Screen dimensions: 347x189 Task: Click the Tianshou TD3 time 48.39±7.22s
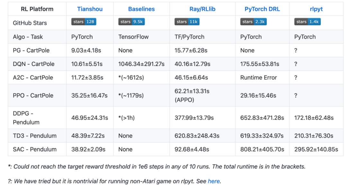[x=88, y=136]
